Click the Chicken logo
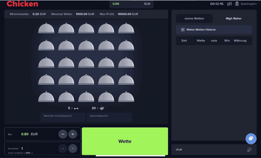This screenshot has width=261, height=158. (x=22, y=4)
